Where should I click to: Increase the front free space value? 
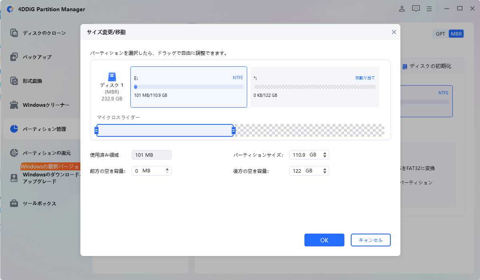tap(167, 169)
